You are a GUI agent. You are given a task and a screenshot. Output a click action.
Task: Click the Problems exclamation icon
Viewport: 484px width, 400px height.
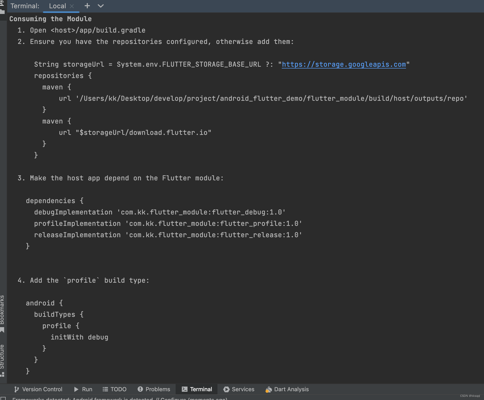pos(140,389)
